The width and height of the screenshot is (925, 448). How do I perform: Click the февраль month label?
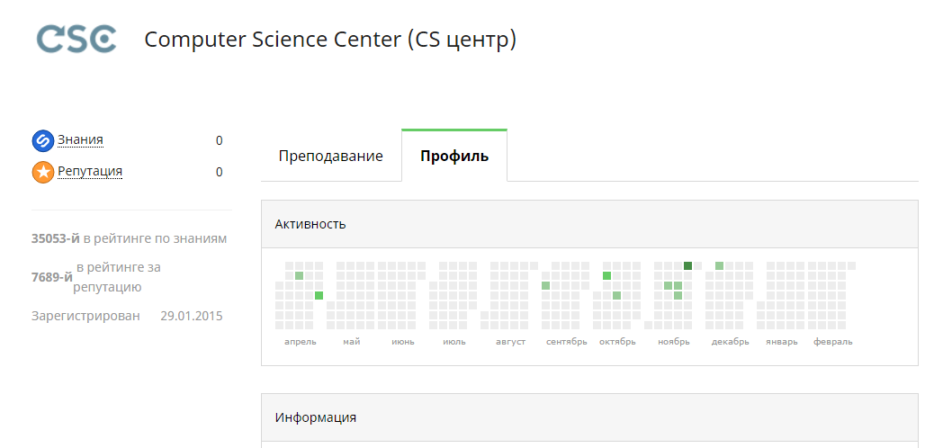(832, 342)
